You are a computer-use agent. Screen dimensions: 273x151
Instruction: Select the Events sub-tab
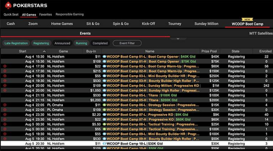[85, 33]
